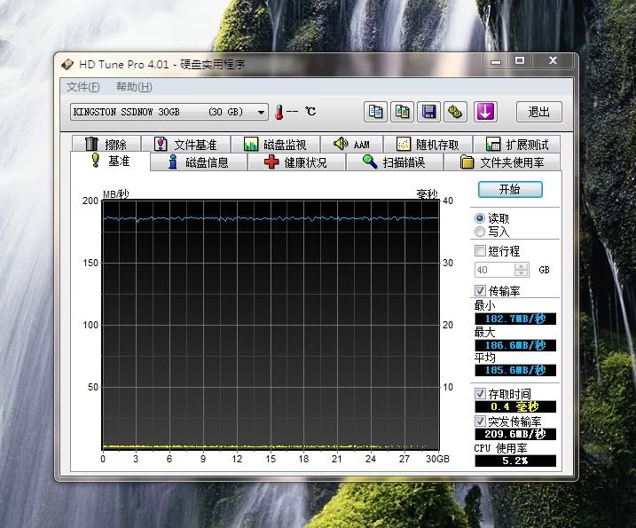Open the 健康状况 health tab
This screenshot has width=636, height=528.
pyautogui.click(x=295, y=162)
